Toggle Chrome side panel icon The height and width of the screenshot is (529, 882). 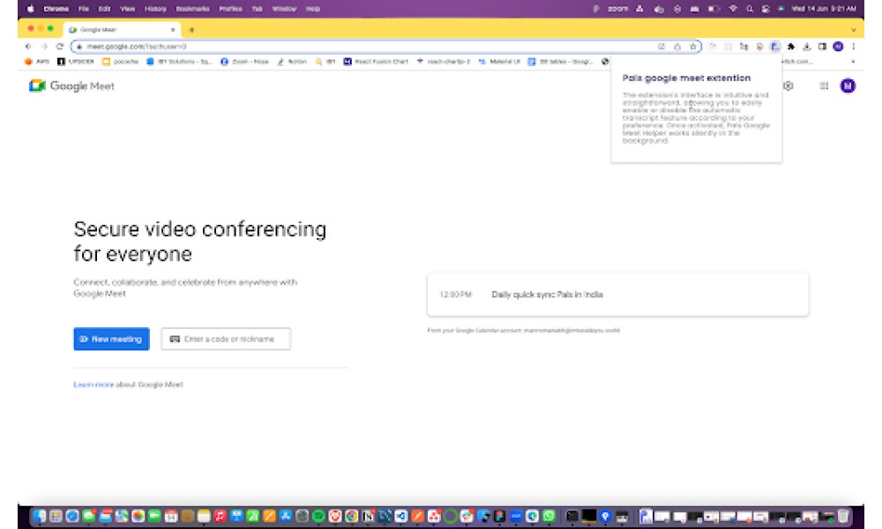point(822,47)
